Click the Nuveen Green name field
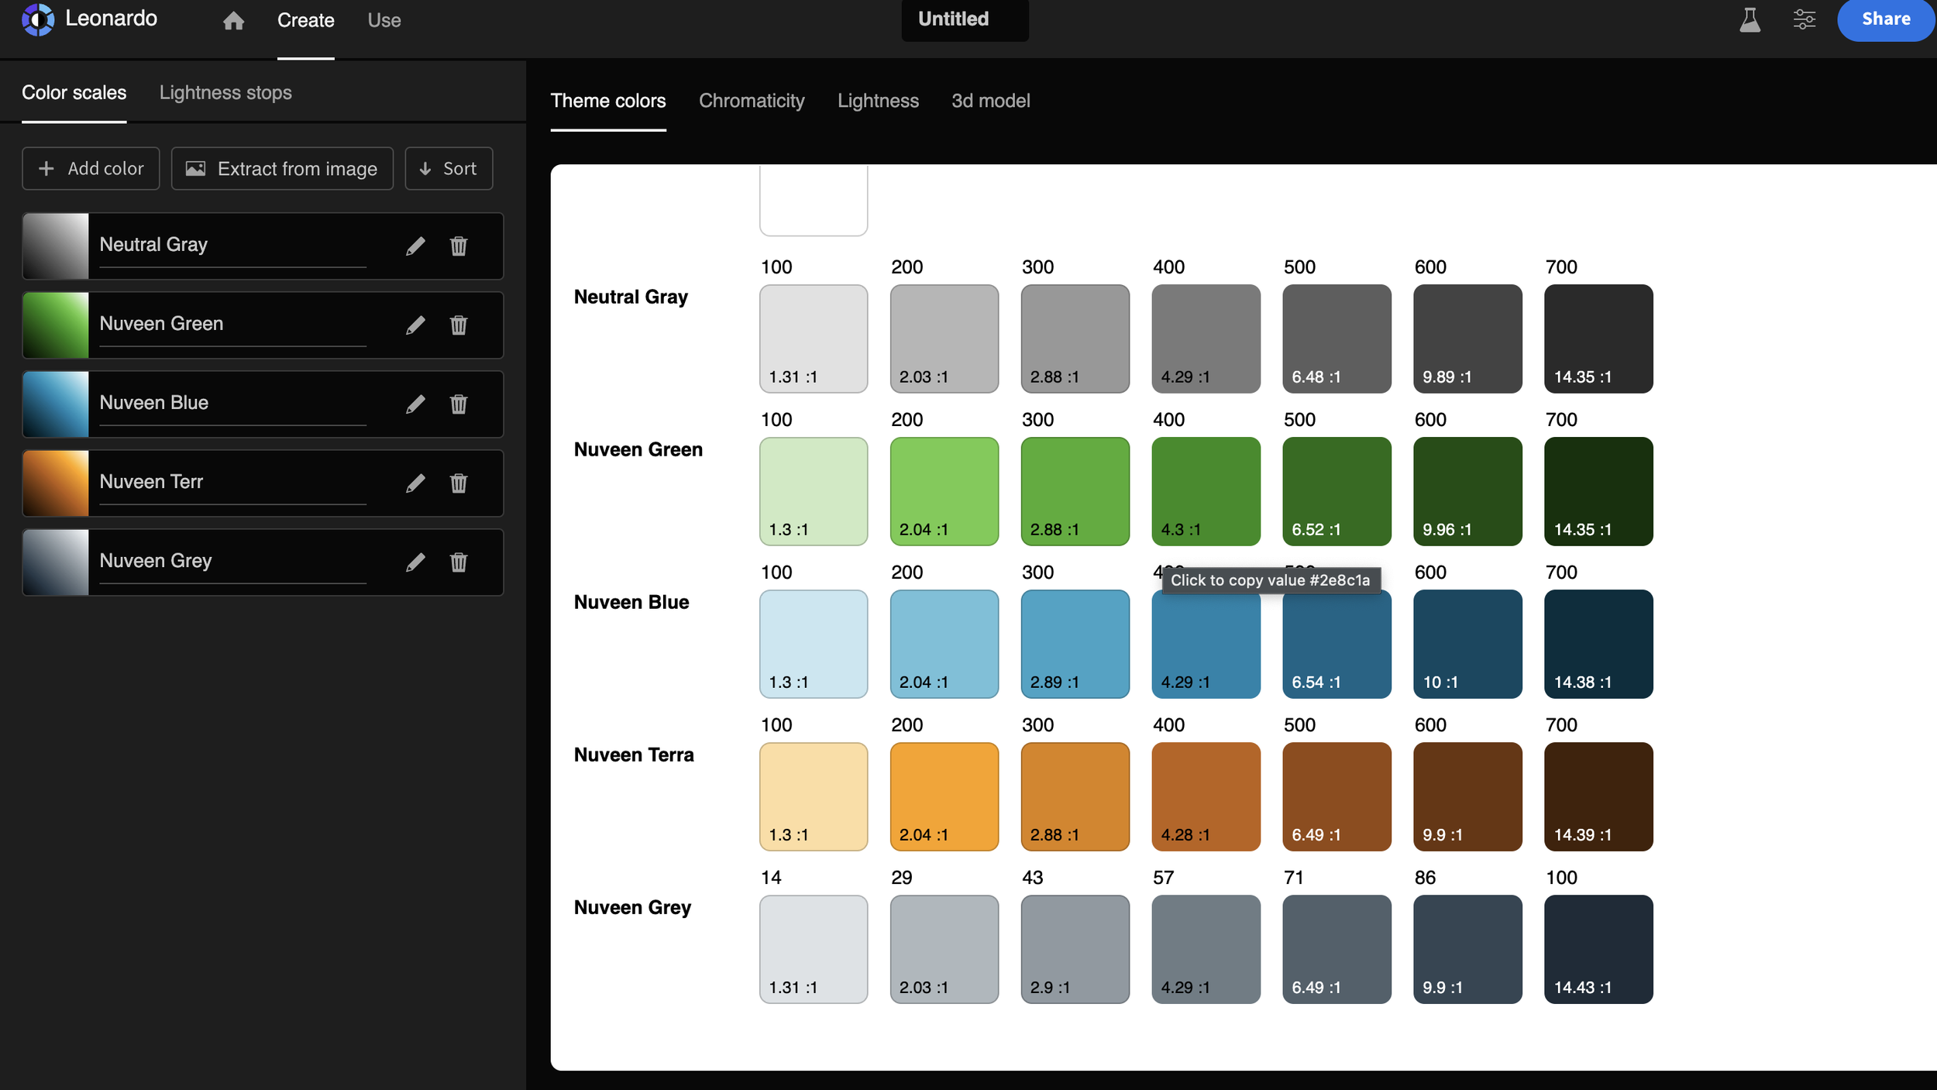The width and height of the screenshot is (1937, 1090). (x=232, y=325)
